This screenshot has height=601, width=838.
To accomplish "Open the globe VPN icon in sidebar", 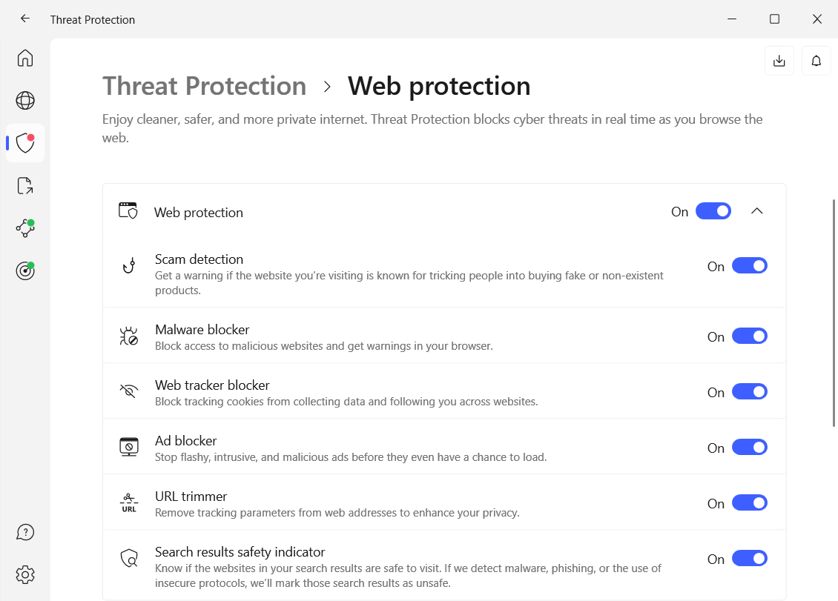I will [x=25, y=100].
